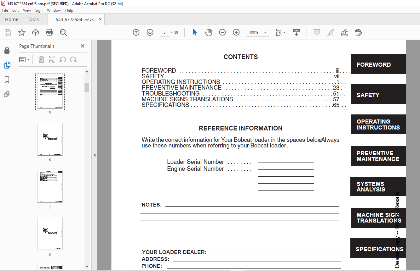Image resolution: width=420 pixels, height=271 pixels.
Task: Activate the Hand pan tool
Action: tap(209, 32)
